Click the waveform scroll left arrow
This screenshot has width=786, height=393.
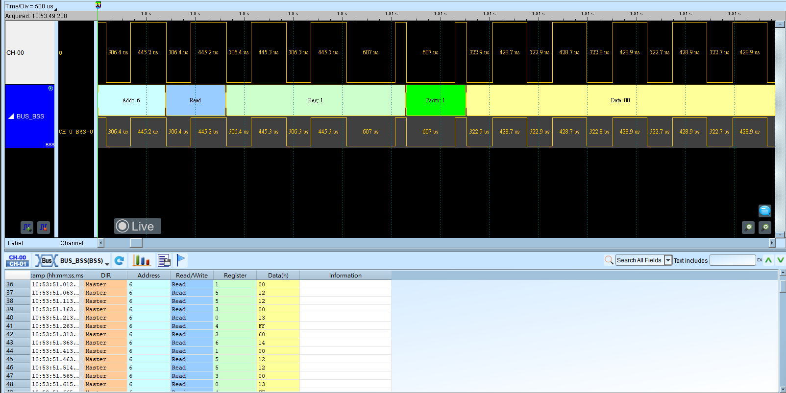(101, 243)
